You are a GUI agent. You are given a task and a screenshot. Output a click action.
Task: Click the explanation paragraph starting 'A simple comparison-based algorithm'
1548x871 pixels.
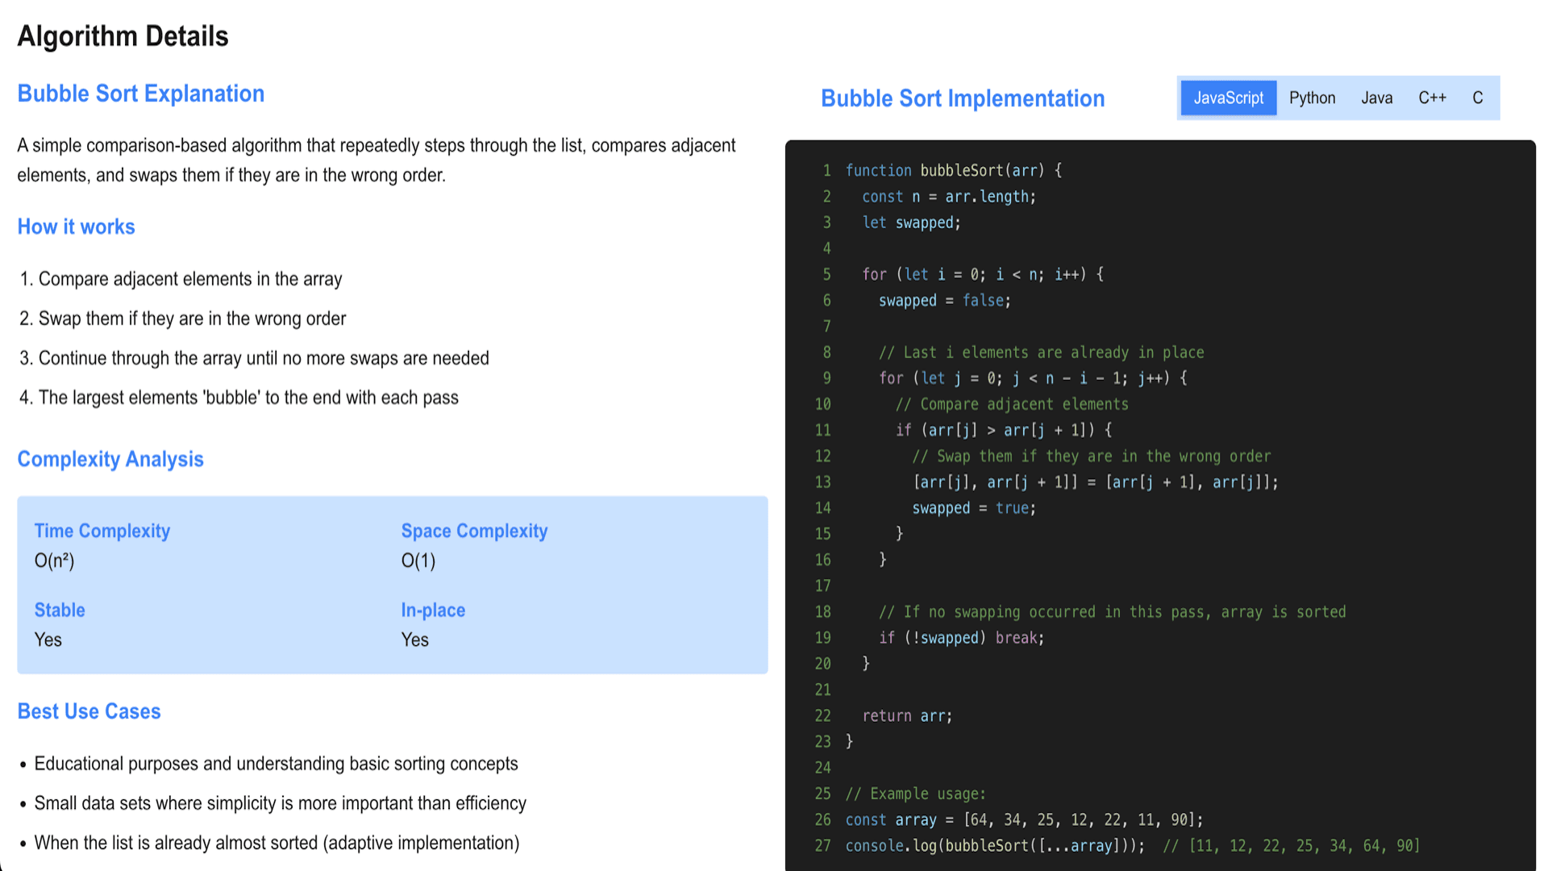pos(377,160)
